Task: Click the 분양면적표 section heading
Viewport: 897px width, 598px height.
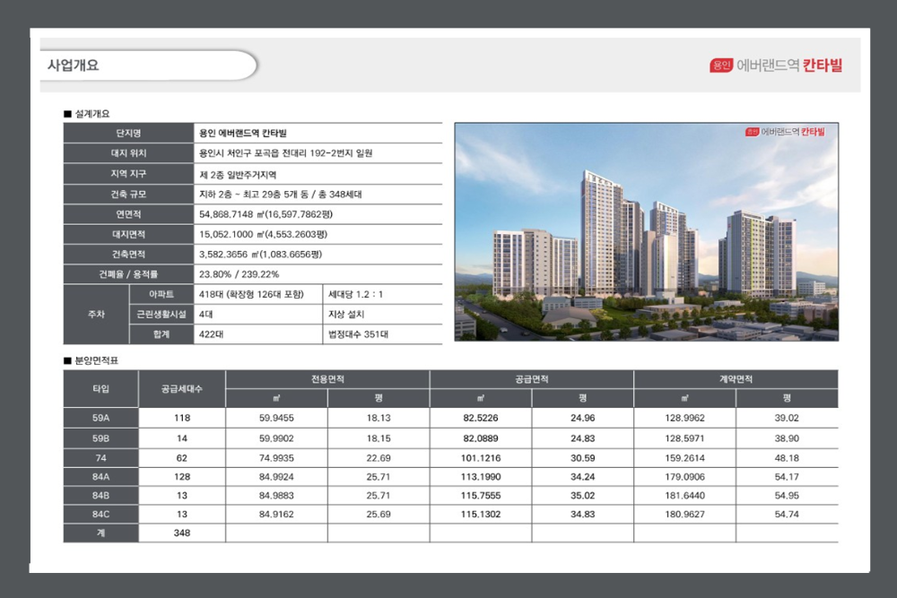Action: click(96, 360)
